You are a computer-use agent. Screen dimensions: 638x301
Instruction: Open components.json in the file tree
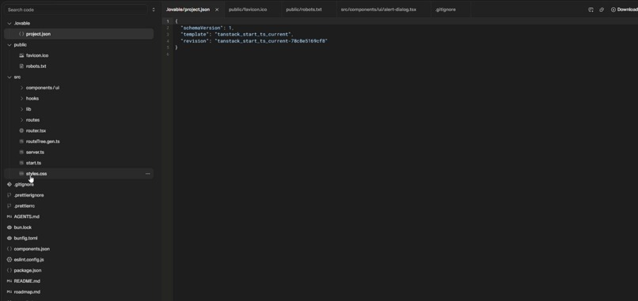(32, 249)
